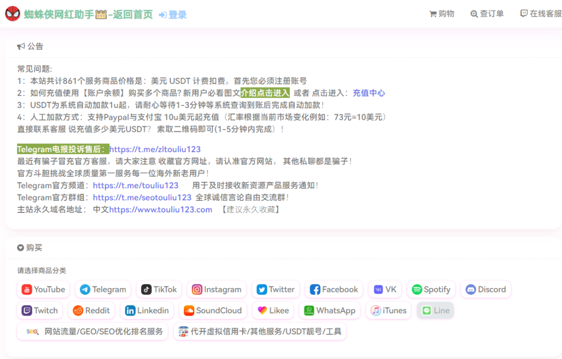Select the WhatsApp category label

[336, 311]
